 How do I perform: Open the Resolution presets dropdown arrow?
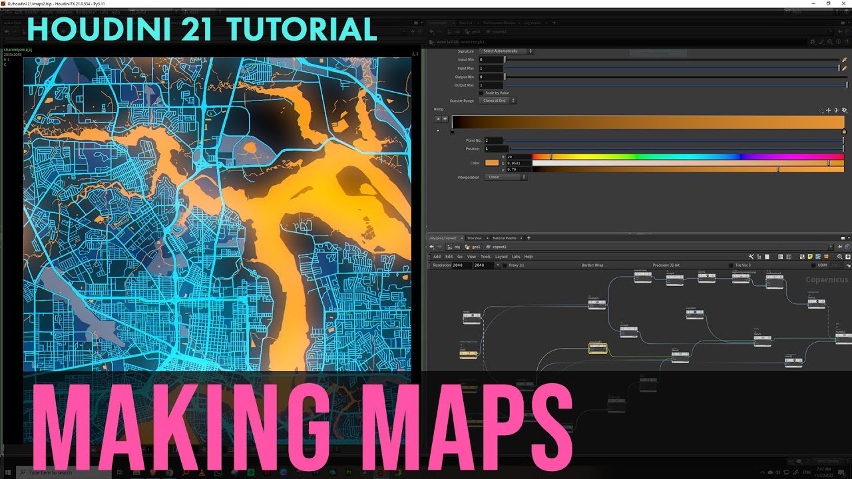(497, 265)
